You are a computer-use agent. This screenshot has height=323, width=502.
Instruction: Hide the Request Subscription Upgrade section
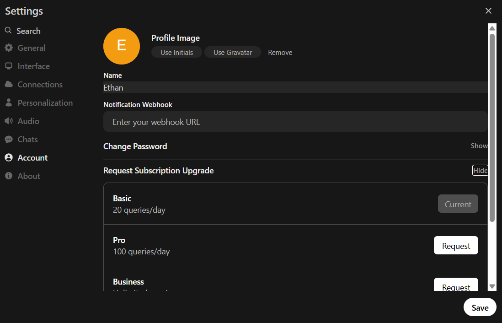coord(480,170)
